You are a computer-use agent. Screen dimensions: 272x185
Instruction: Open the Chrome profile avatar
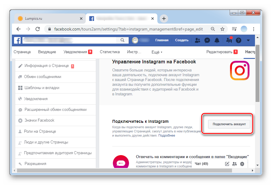(244, 29)
